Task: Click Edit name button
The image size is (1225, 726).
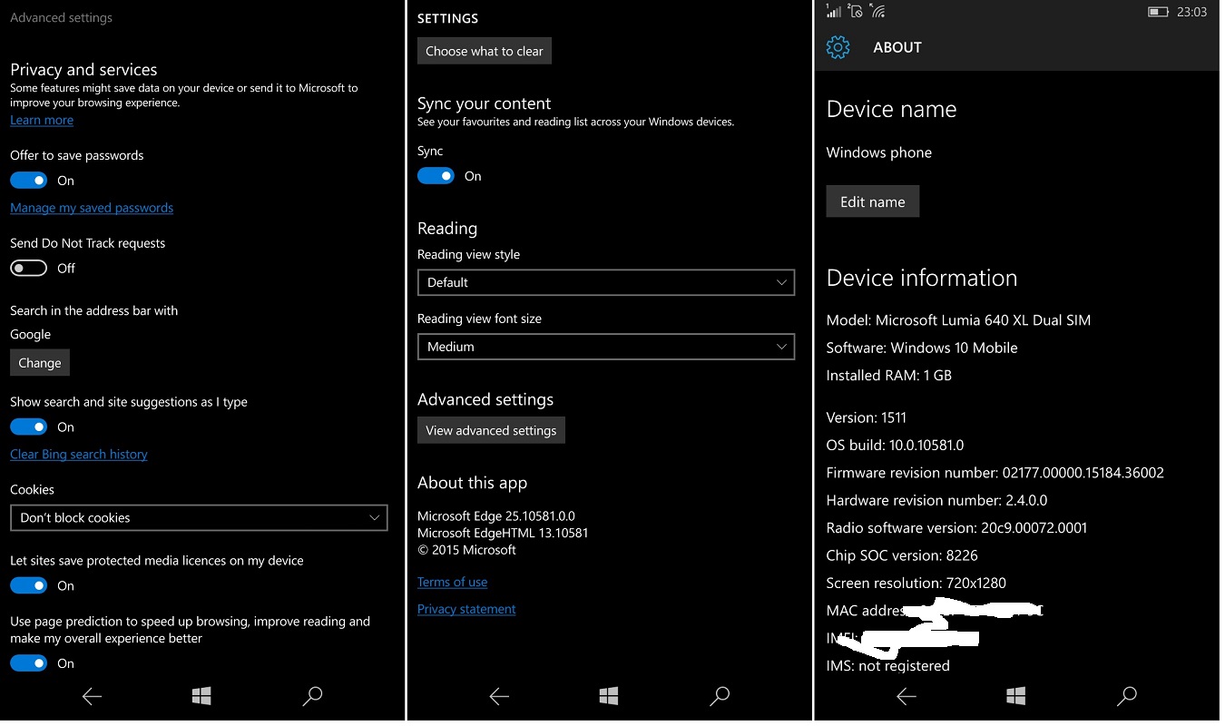Action: pyautogui.click(x=872, y=201)
